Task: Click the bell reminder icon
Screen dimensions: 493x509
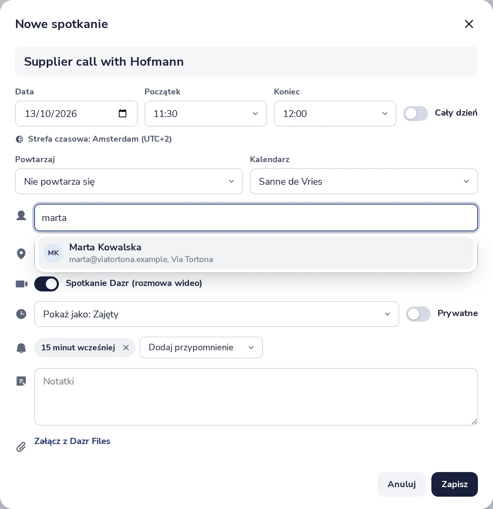Action: pyautogui.click(x=21, y=348)
